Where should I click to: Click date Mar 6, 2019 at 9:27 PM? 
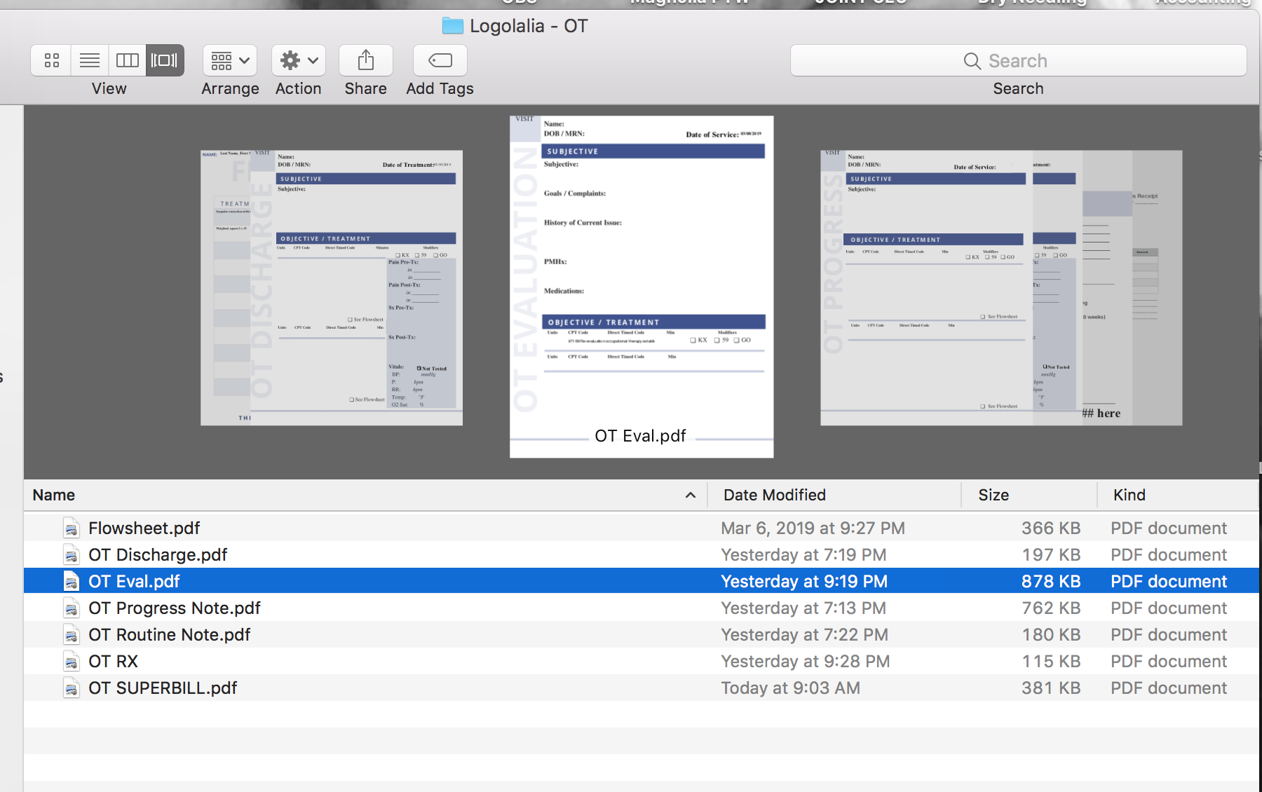coord(813,528)
